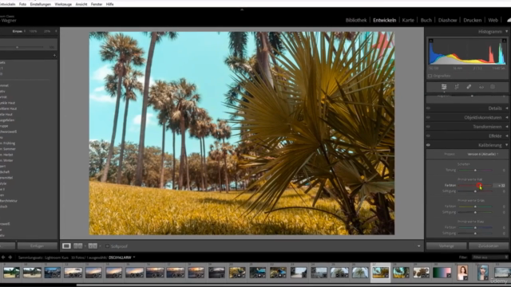
Task: Open the Drucken module
Action: click(x=472, y=20)
